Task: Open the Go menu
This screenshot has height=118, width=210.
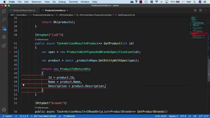Action: [x=54, y=2]
